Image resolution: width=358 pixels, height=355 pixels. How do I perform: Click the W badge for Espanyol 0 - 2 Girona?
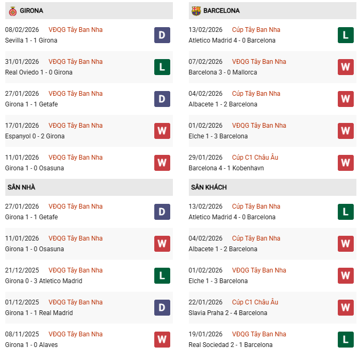pyautogui.click(x=162, y=131)
